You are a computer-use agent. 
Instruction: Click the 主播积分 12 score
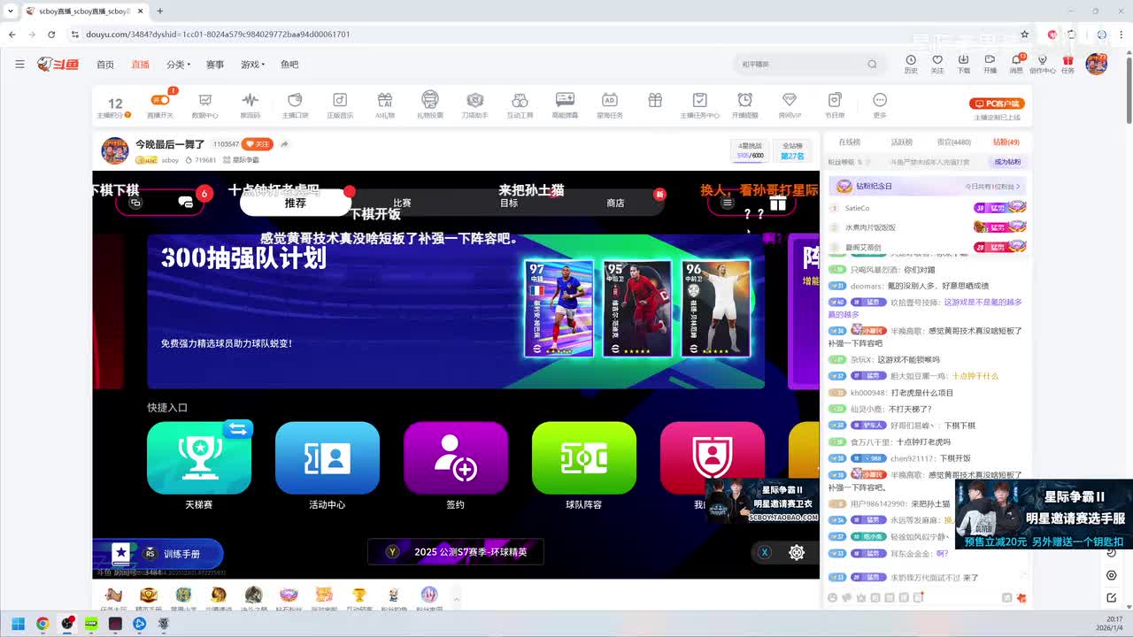[x=115, y=107]
